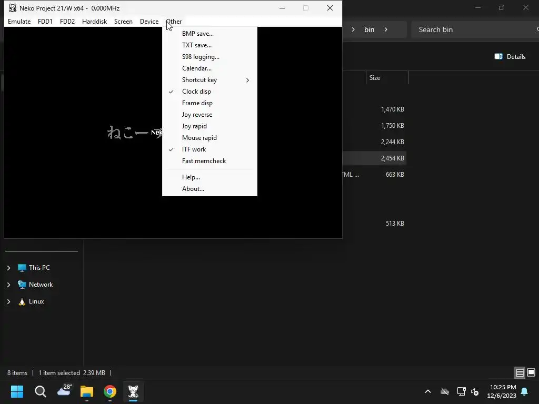Switch Explorer to large thumbnails view icon

(x=531, y=372)
